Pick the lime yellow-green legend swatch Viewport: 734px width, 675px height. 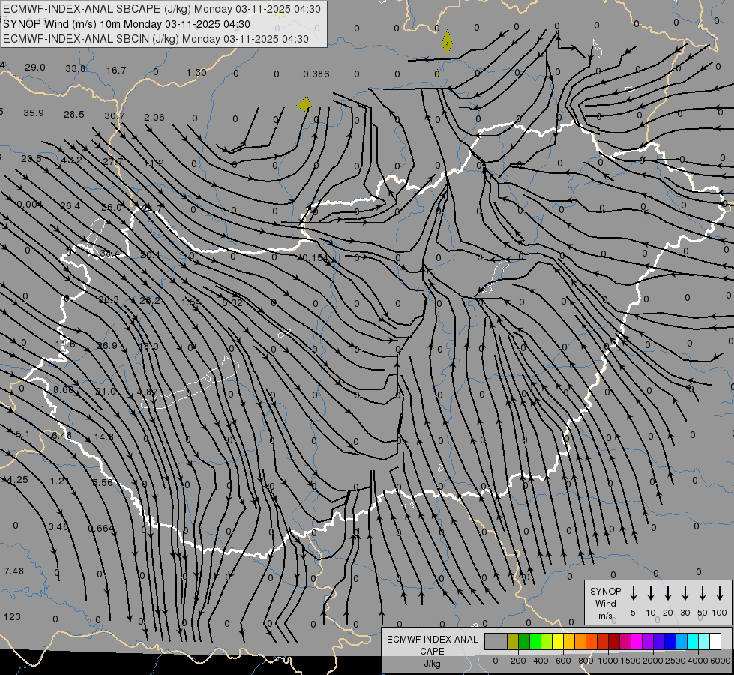point(547,641)
